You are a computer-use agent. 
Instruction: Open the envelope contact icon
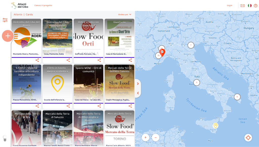tap(243, 6)
